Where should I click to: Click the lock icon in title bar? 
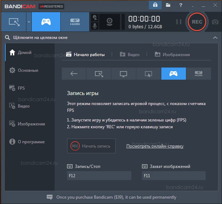(x=155, y=5)
